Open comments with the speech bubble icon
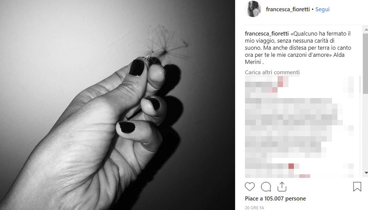 coord(266,187)
